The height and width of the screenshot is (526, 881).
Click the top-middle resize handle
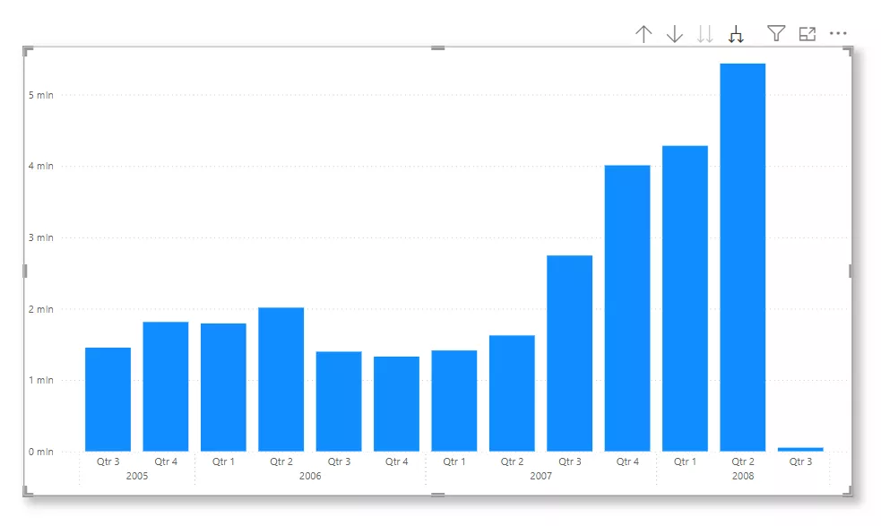click(x=437, y=48)
